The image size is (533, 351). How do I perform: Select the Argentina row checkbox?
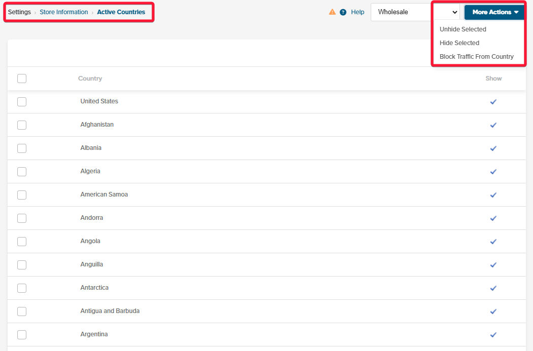pos(22,335)
